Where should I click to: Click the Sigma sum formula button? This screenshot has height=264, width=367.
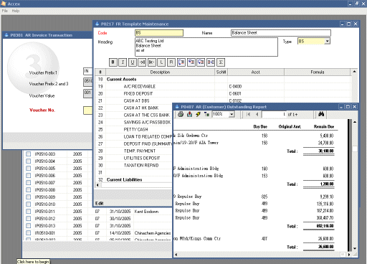pos(221,62)
